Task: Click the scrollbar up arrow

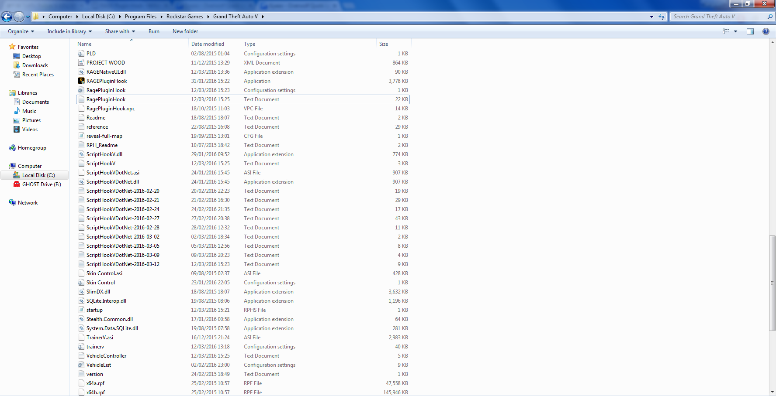Action: click(x=772, y=43)
